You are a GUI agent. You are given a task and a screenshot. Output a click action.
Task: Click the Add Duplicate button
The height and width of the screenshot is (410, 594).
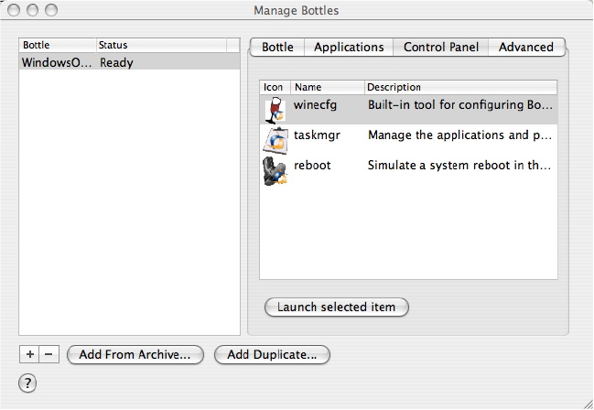point(272,354)
